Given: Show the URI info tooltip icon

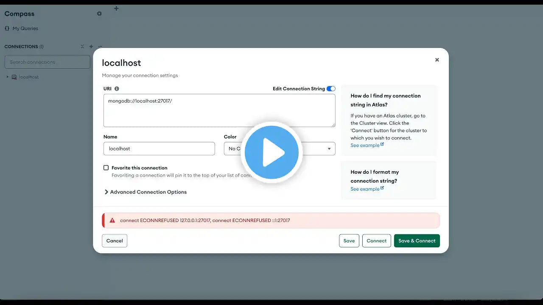Looking at the screenshot, I should 117,89.
